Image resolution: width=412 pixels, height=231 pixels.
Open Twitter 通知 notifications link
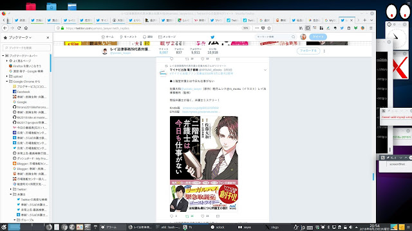(147, 37)
